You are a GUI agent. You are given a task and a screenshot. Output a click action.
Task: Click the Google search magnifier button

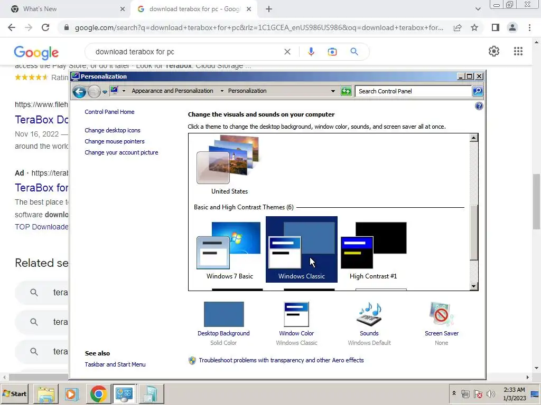(x=354, y=52)
